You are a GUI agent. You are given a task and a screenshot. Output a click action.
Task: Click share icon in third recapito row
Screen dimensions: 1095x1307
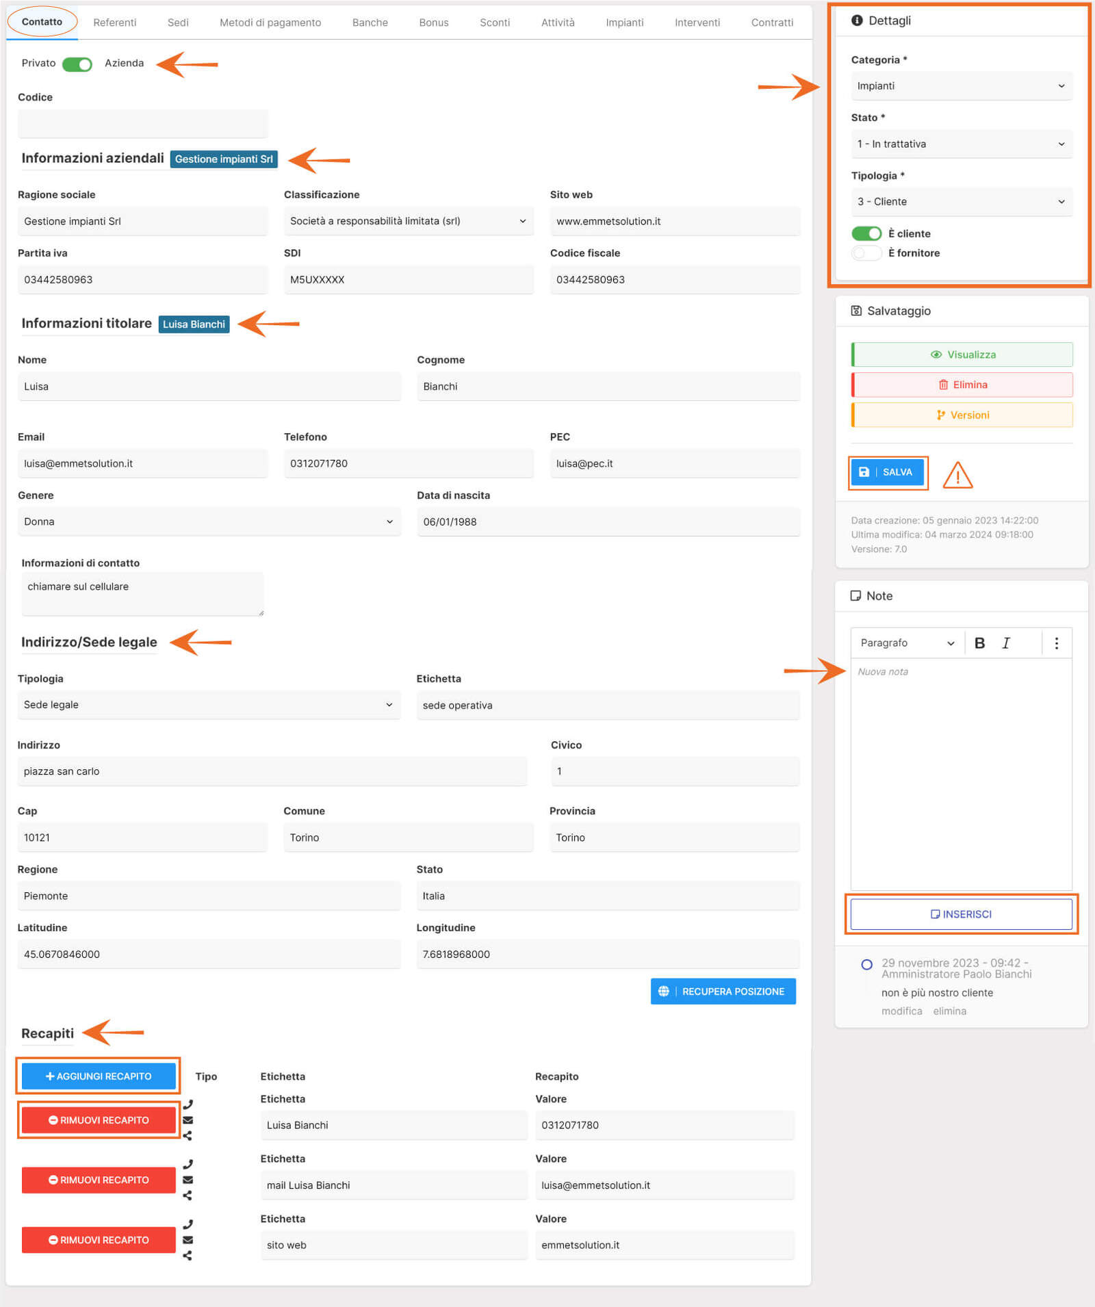[x=188, y=1256]
